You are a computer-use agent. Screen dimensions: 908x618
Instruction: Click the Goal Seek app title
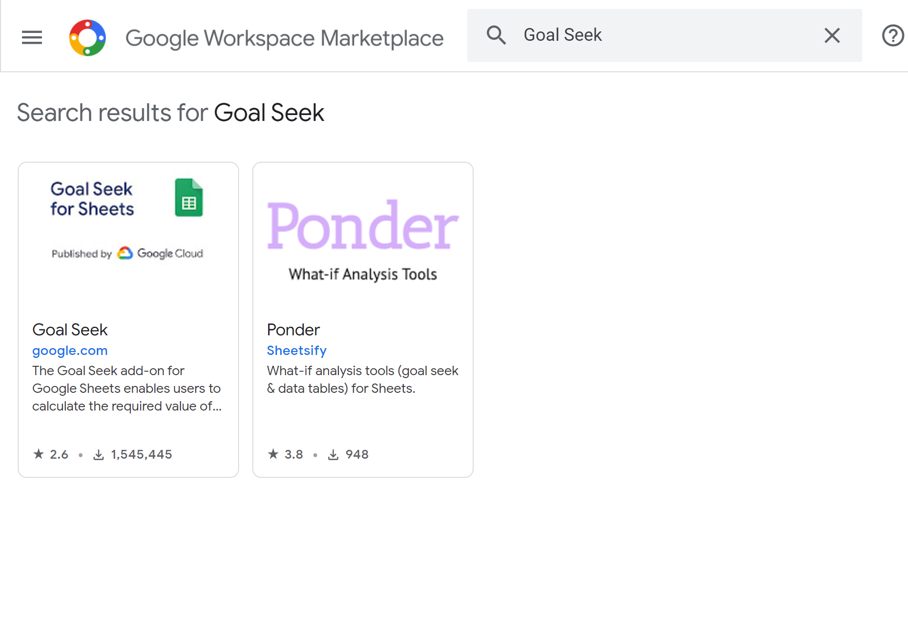pyautogui.click(x=70, y=329)
